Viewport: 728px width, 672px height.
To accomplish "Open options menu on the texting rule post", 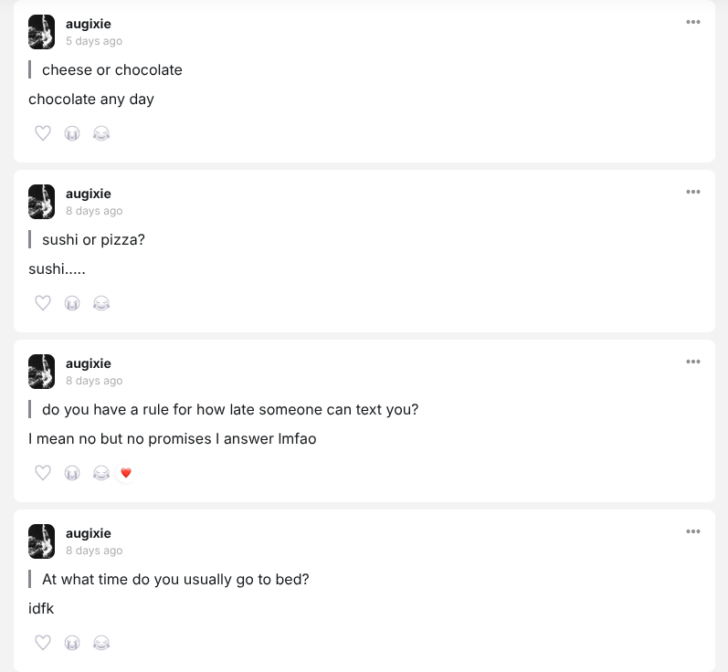I will tap(693, 362).
